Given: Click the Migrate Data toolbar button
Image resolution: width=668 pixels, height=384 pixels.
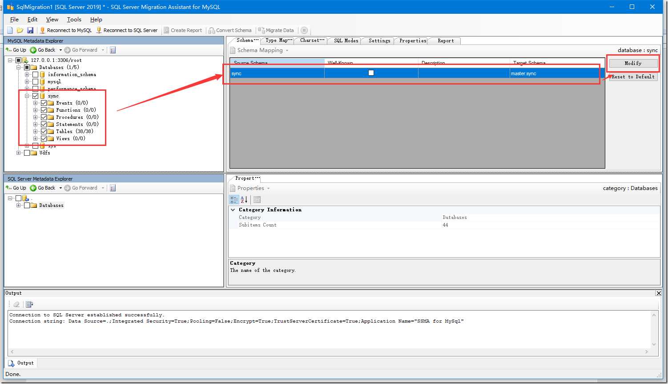Looking at the screenshot, I should pos(276,30).
